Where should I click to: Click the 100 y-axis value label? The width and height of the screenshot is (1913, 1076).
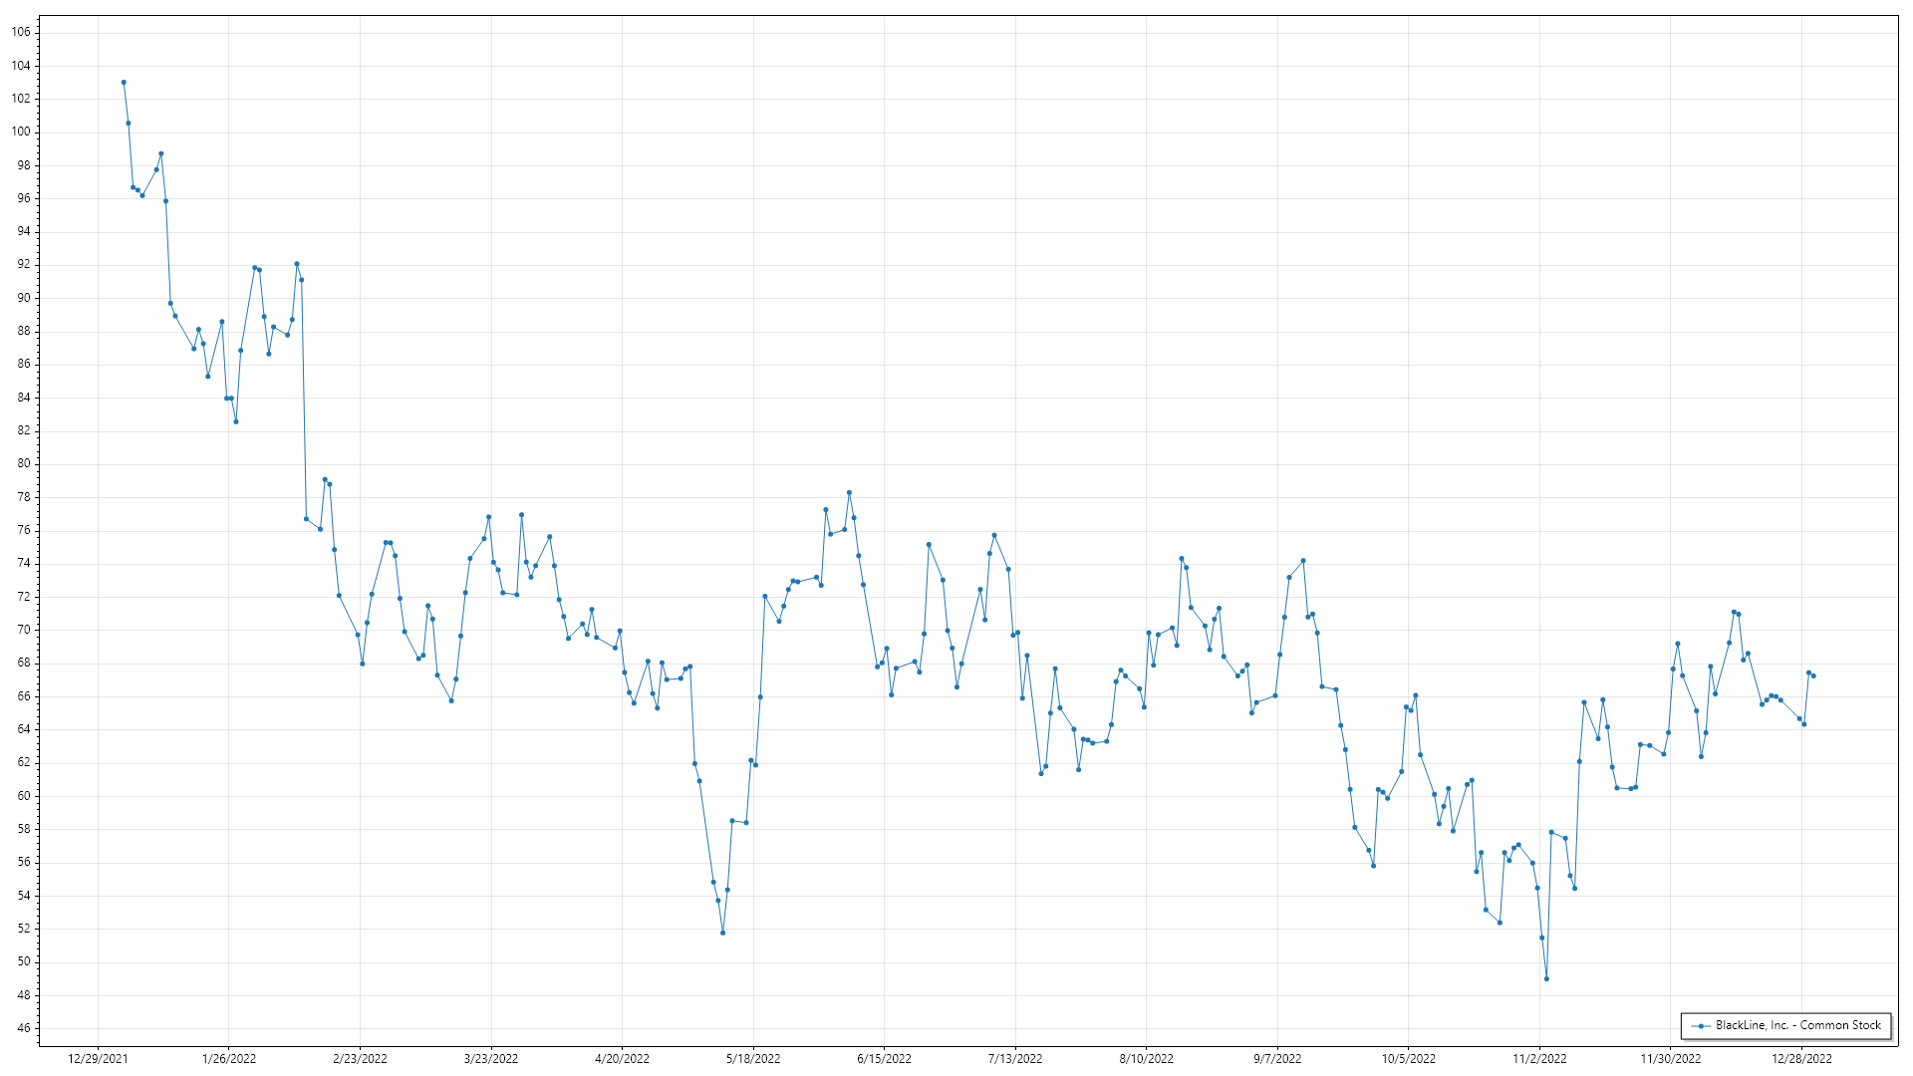(x=21, y=132)
